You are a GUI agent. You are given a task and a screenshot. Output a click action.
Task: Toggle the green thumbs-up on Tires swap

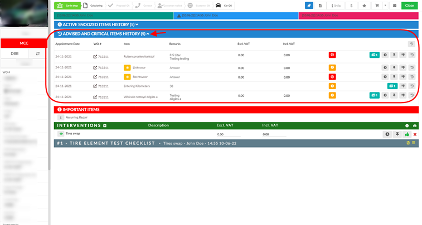point(406,134)
